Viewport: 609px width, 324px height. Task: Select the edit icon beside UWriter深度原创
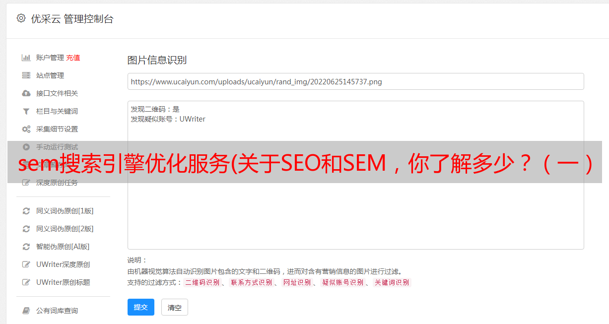[26, 264]
